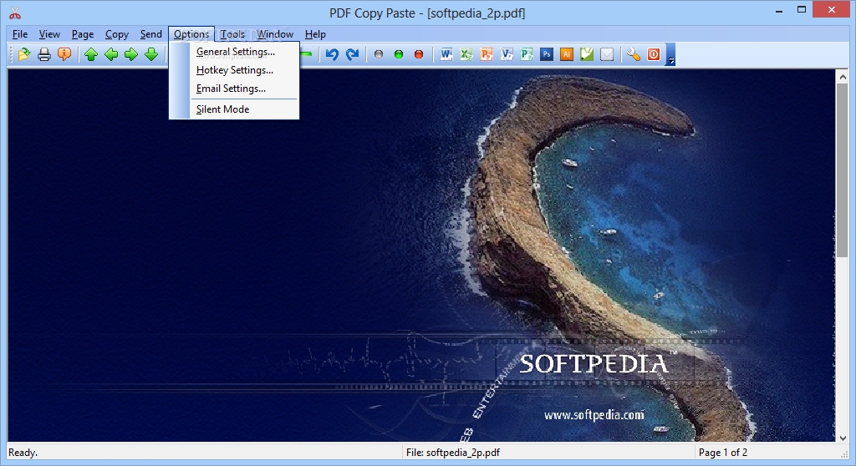Minimize the PDF Copy Paste window
The width and height of the screenshot is (856, 466).
(778, 10)
